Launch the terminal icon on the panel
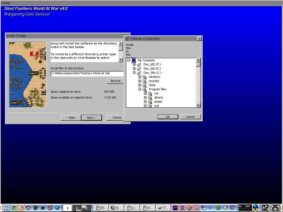Viewport: 283px width, 212px height. (43, 208)
